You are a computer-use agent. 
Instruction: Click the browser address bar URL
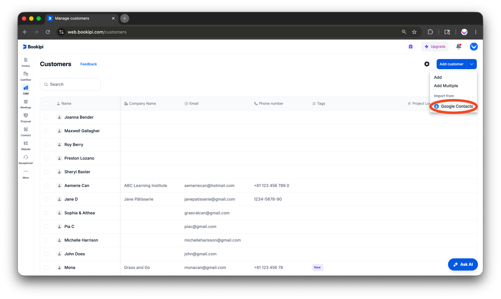[x=97, y=32]
